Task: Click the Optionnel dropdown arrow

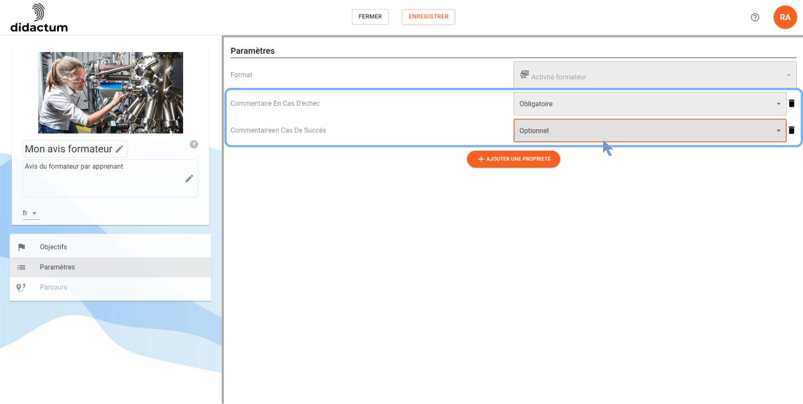Action: [x=778, y=131]
